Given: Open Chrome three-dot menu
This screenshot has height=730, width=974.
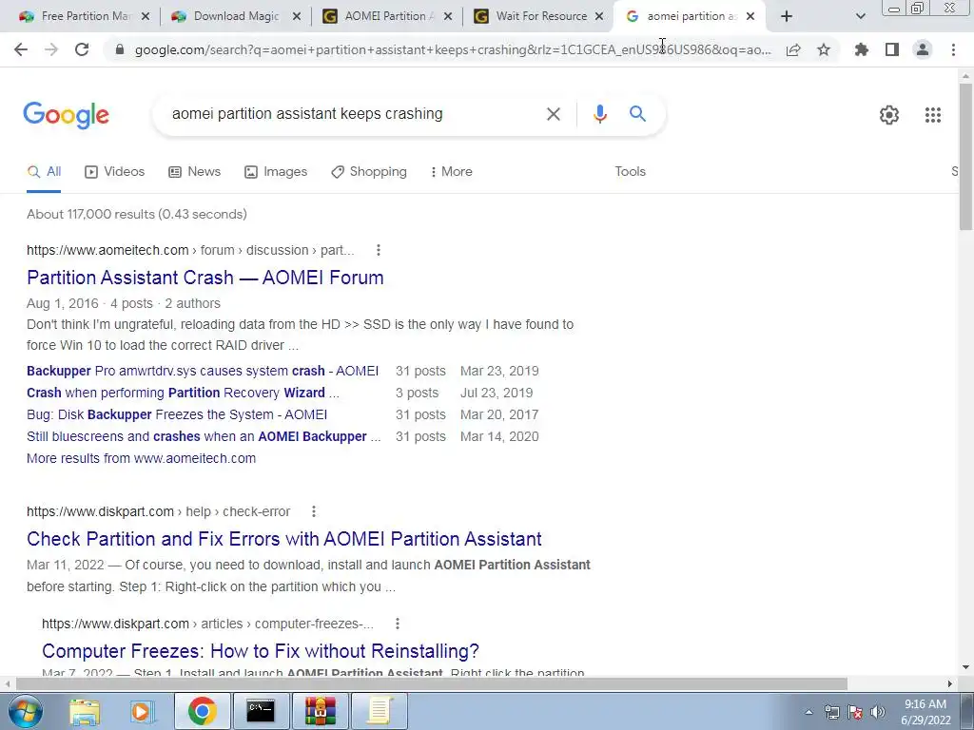Looking at the screenshot, I should [x=953, y=49].
